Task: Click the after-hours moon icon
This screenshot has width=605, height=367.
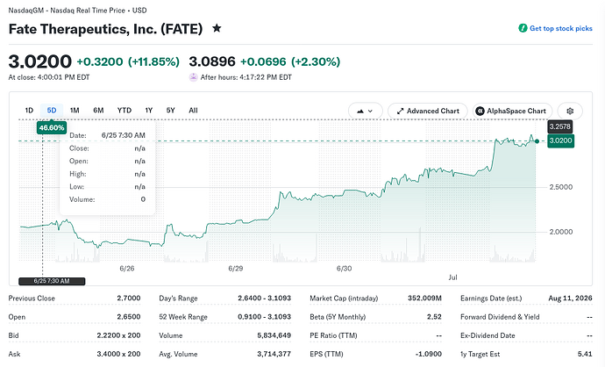Action: click(x=193, y=77)
